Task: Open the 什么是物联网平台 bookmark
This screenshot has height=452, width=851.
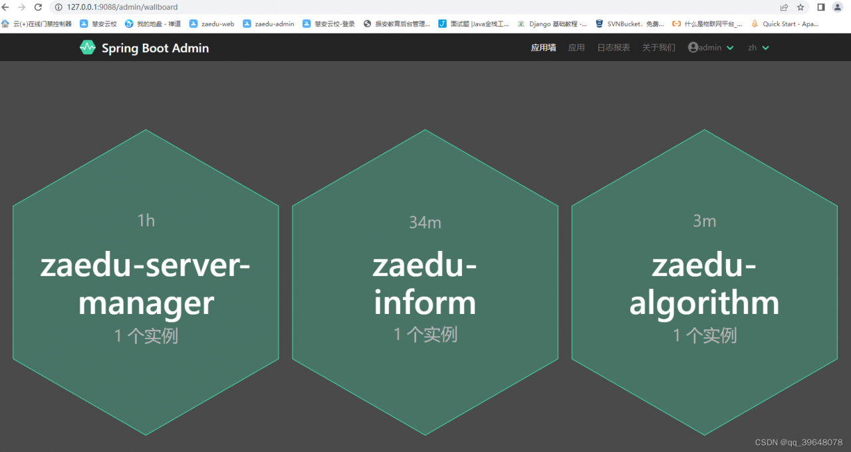Action: tap(707, 24)
